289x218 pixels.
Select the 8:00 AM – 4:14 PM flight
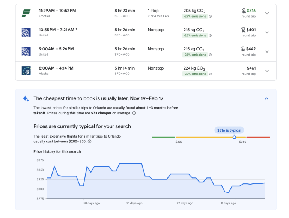tap(56, 68)
